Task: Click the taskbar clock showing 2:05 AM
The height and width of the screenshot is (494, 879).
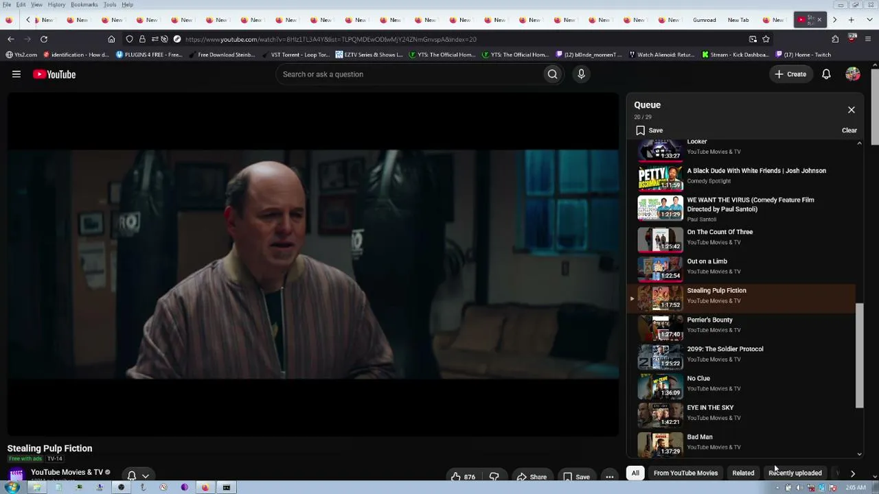Action: pyautogui.click(x=856, y=488)
